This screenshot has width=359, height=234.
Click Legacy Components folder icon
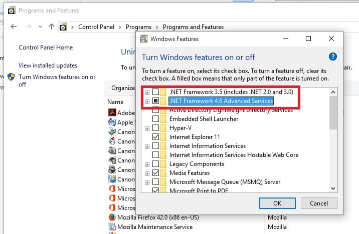click(x=163, y=164)
